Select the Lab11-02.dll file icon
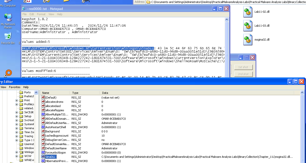This screenshot has height=163, width=306. pyautogui.click(x=247, y=12)
